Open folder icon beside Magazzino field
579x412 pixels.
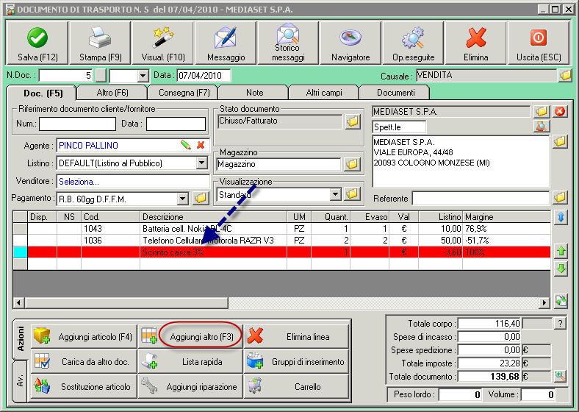click(352, 164)
